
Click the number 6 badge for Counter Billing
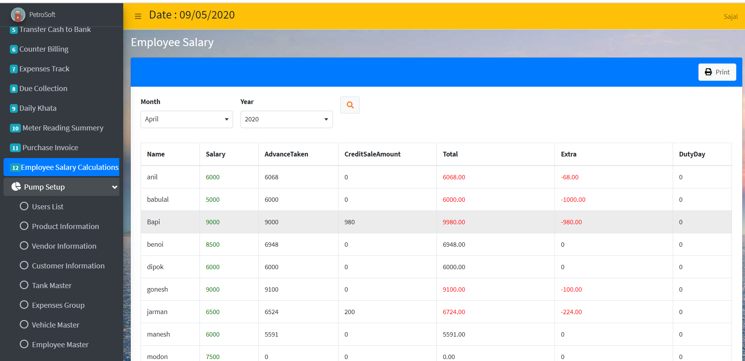tap(14, 49)
